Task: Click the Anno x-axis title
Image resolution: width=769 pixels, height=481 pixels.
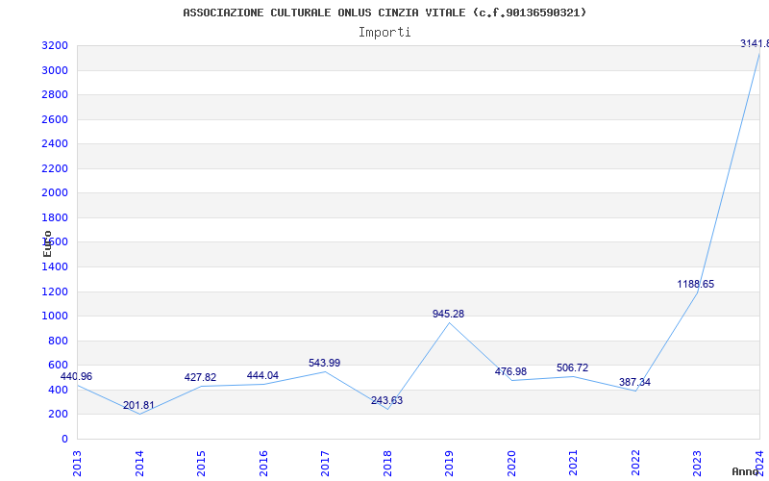Action: pos(745,471)
